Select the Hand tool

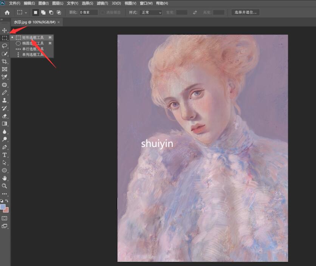click(5, 178)
